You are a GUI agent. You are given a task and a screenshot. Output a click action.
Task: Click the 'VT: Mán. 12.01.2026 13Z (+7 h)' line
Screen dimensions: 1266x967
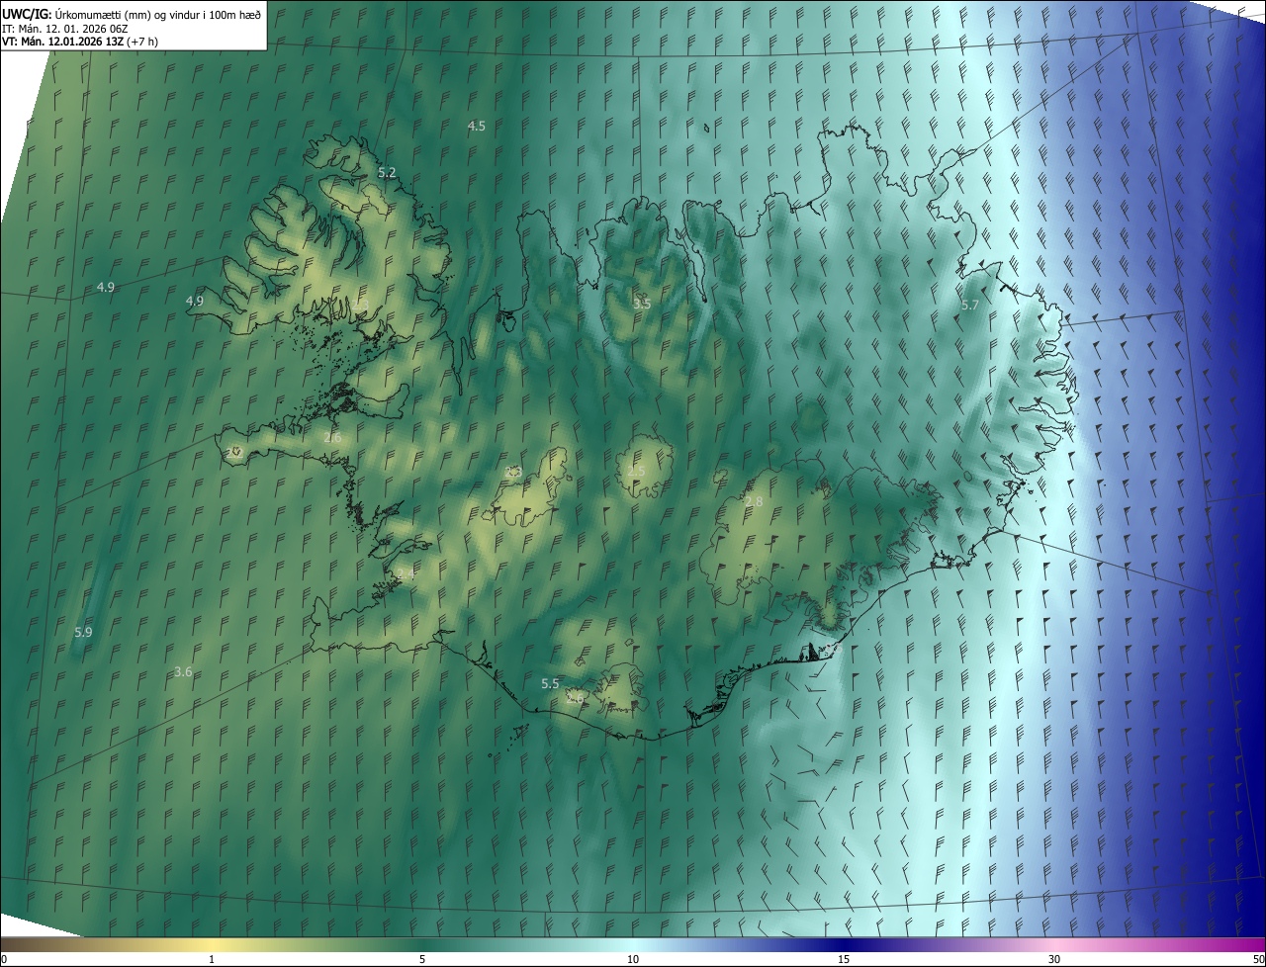tap(80, 42)
